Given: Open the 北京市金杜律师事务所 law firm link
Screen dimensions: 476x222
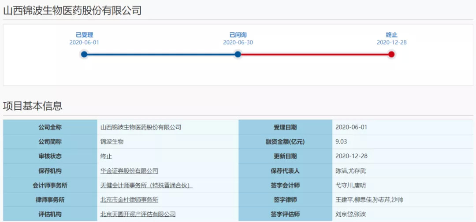Looking at the screenshot, I should click(x=129, y=200).
